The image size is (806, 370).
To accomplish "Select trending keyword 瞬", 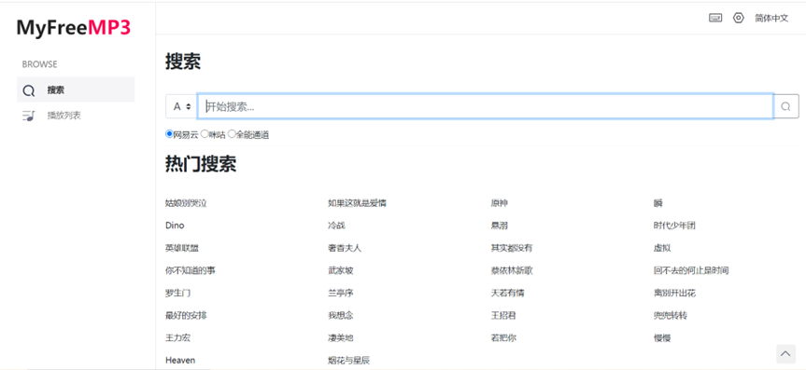I will click(658, 203).
